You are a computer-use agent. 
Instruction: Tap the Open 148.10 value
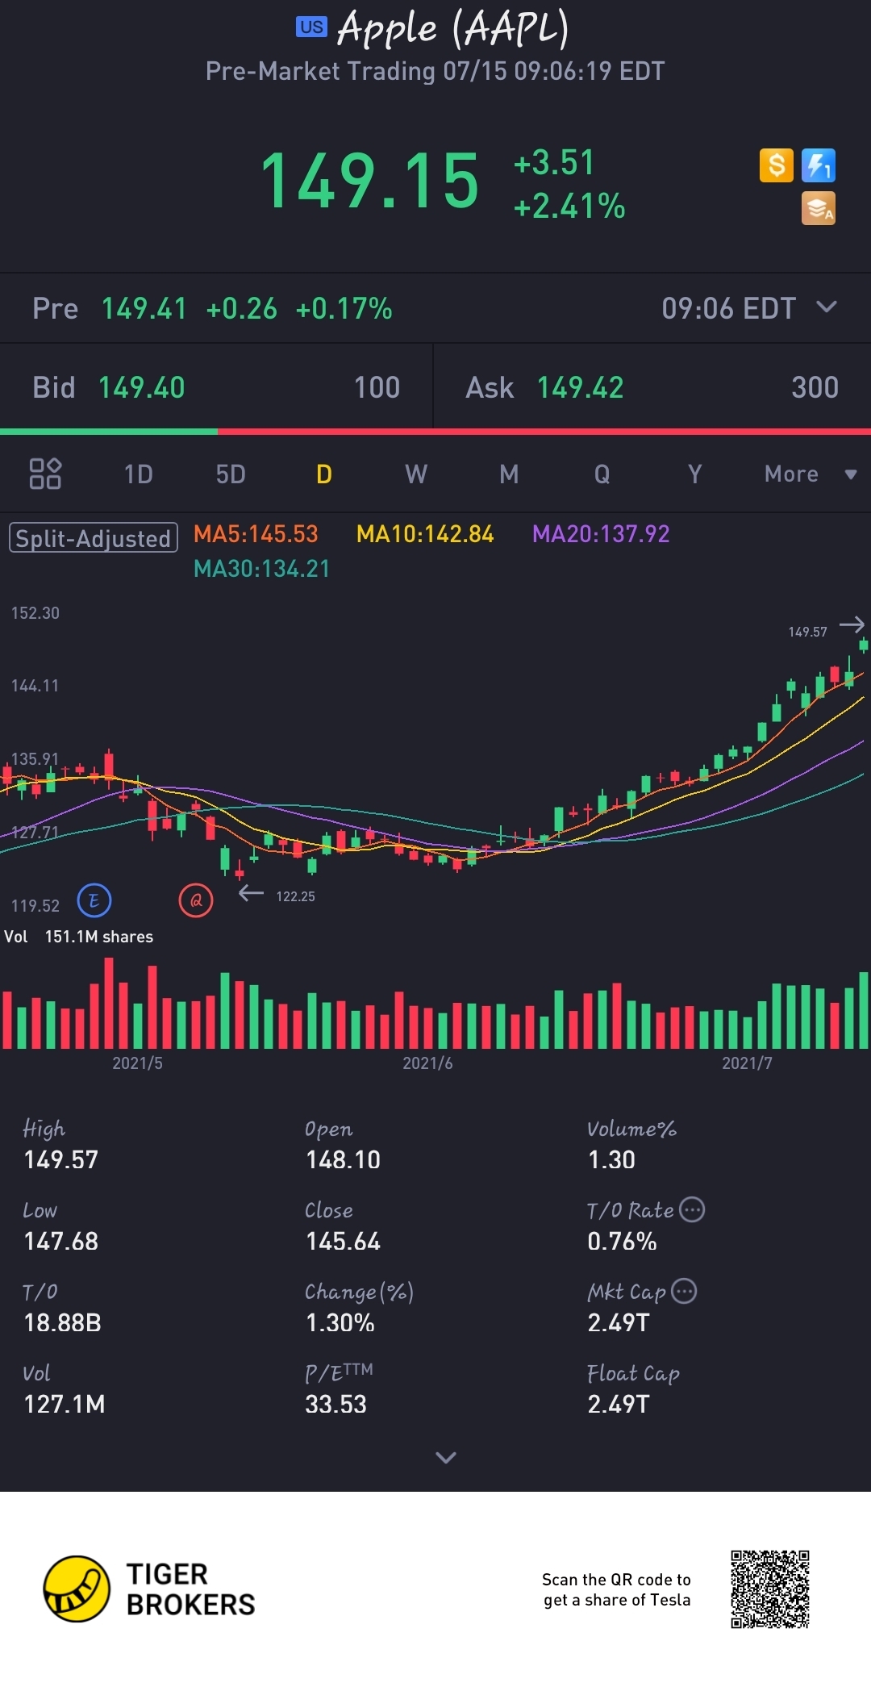tap(343, 1159)
